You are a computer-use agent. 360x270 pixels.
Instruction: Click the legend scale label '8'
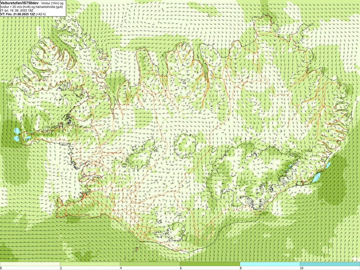pyautogui.click(x=241, y=268)
